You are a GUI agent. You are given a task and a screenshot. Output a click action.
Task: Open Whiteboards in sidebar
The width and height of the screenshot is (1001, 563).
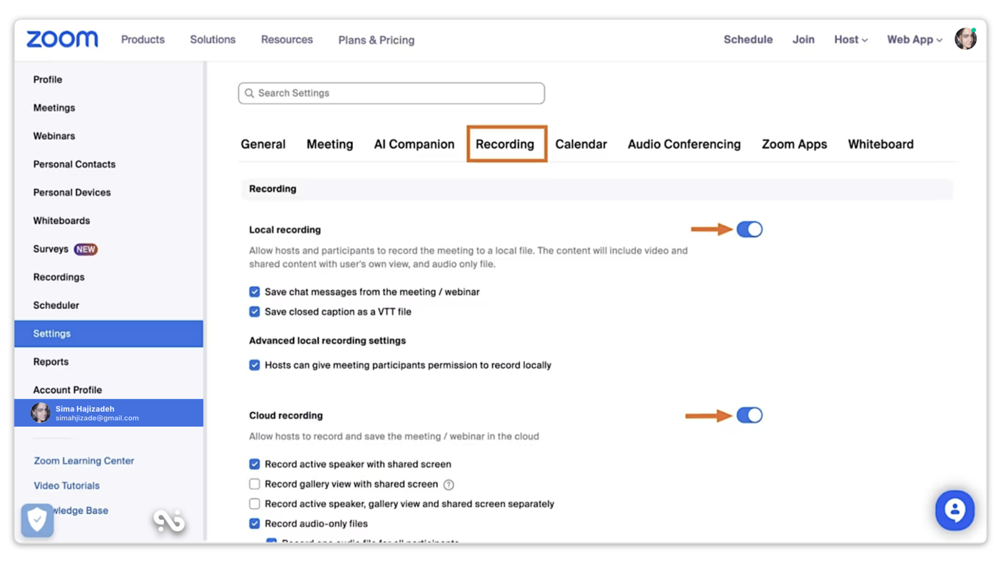click(61, 220)
